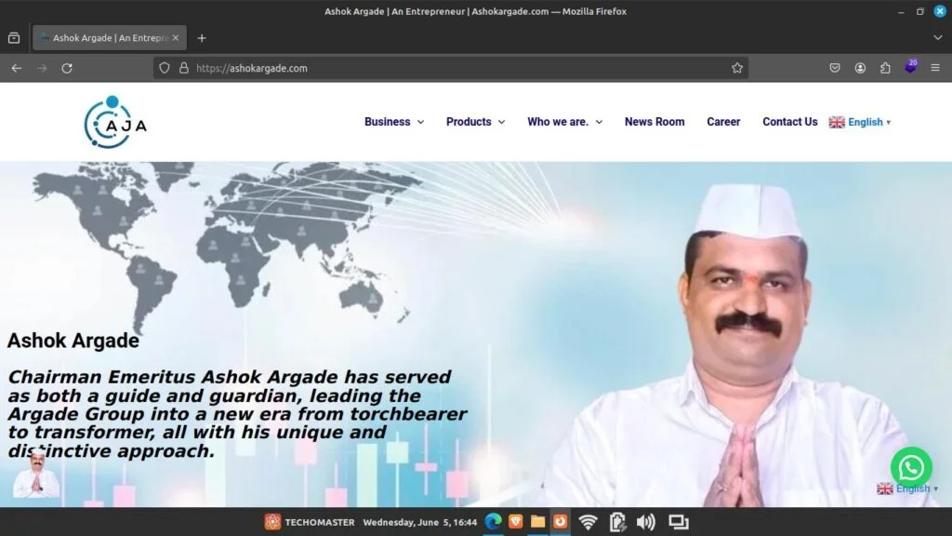This screenshot has height=536, width=952.
Task: Open the Firefox hamburger menu
Action: tap(935, 68)
